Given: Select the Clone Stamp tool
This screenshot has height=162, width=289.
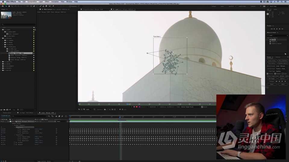Looking at the screenshot, I should point(43,6).
